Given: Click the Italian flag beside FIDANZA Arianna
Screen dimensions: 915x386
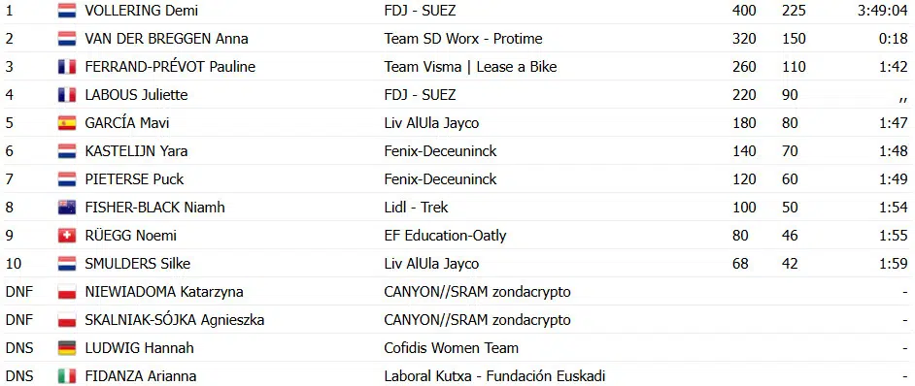Looking at the screenshot, I should pos(67,376).
